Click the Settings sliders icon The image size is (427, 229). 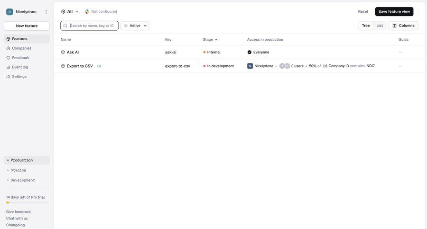pos(8,77)
